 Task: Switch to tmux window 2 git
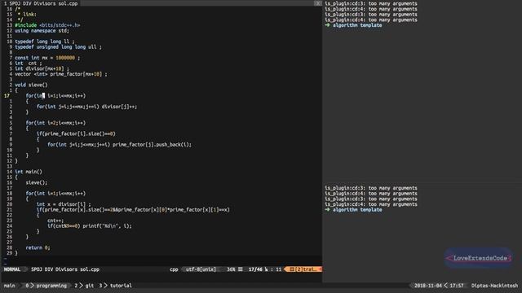pos(84,286)
